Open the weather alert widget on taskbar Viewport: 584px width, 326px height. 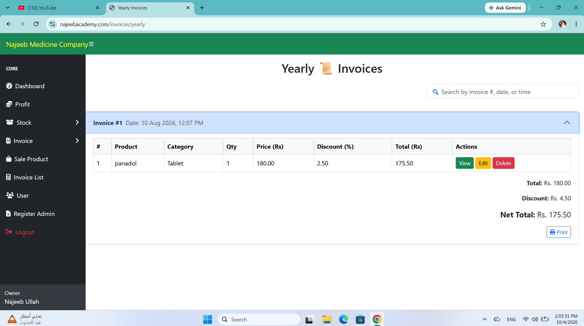(x=24, y=319)
